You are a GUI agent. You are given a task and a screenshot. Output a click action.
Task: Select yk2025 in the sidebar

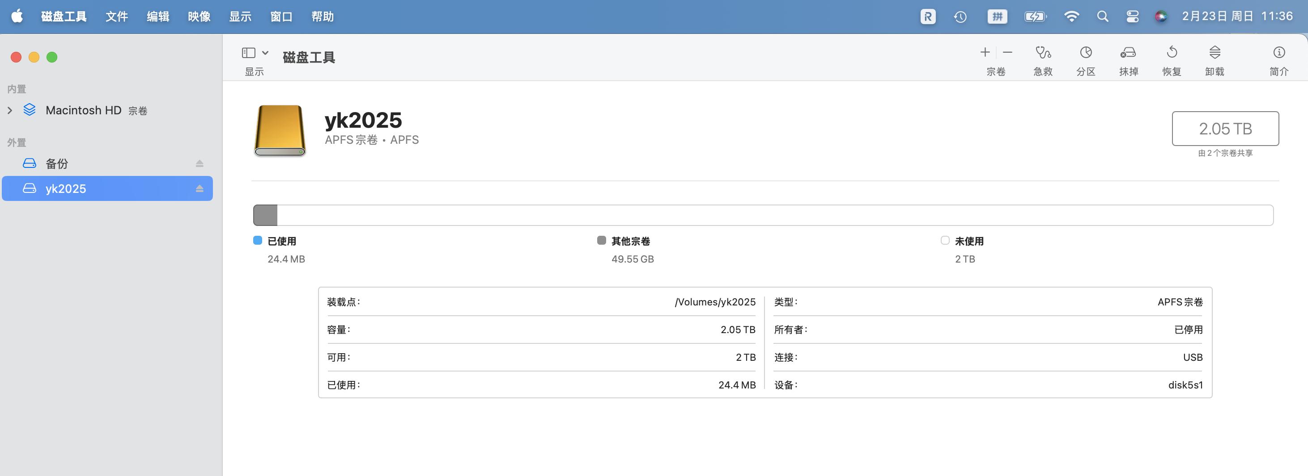(65, 188)
